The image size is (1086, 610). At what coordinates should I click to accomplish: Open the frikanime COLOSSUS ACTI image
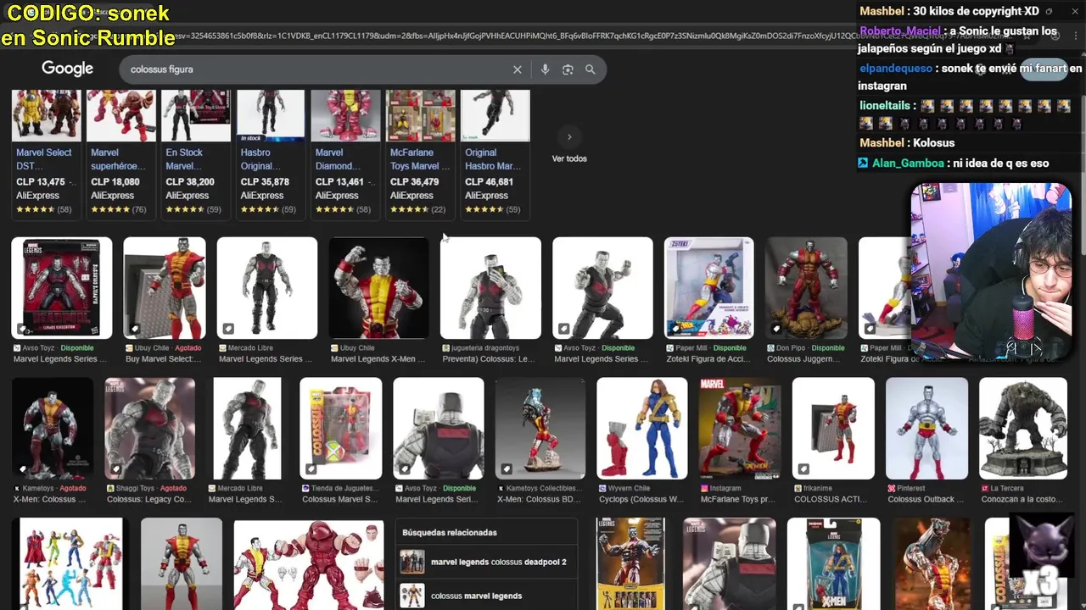(833, 428)
